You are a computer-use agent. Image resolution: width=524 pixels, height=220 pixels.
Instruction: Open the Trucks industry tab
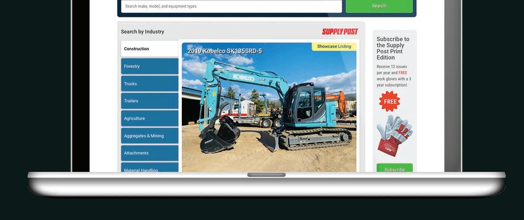click(x=149, y=83)
